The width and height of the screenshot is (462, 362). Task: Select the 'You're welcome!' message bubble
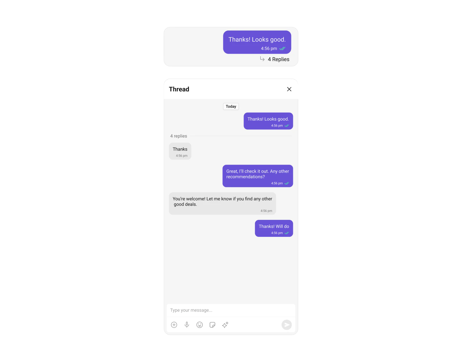tap(222, 203)
